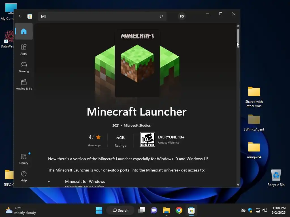The height and width of the screenshot is (217, 290).
Task: Open Movies & TV section
Action: tap(24, 84)
